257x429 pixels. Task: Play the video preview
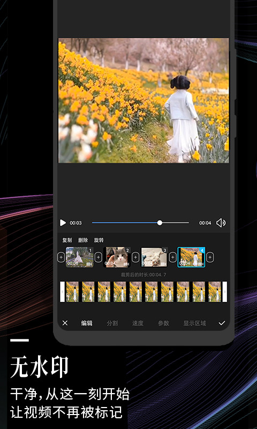63,223
